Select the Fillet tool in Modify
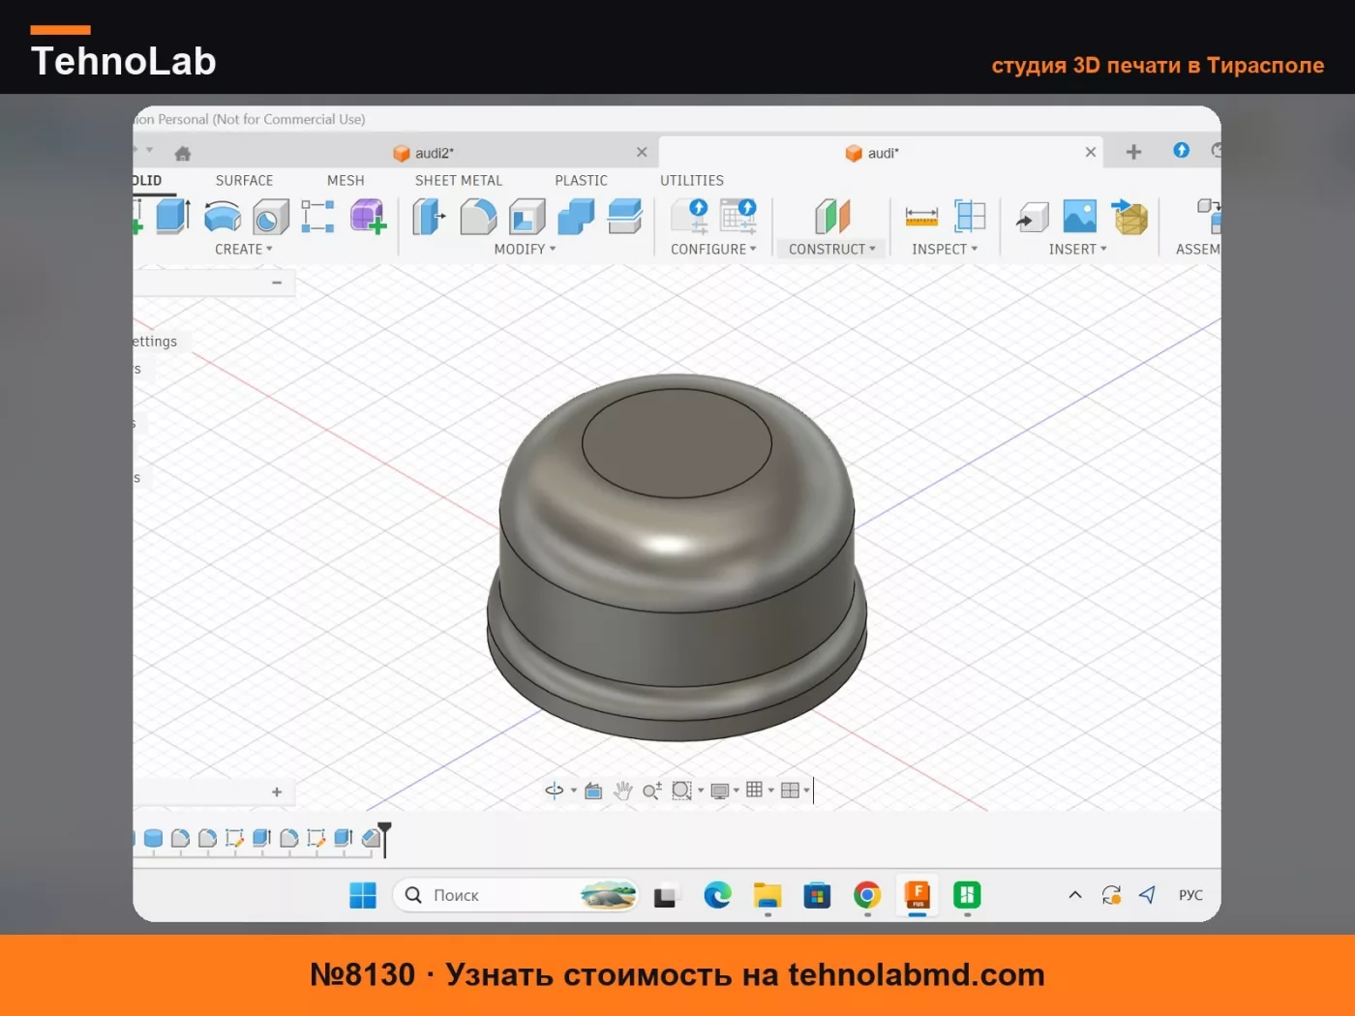 (477, 216)
